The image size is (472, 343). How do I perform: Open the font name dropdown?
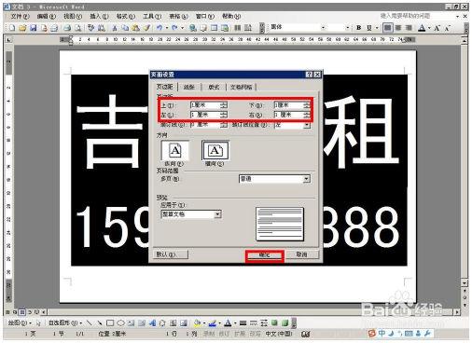(323, 28)
